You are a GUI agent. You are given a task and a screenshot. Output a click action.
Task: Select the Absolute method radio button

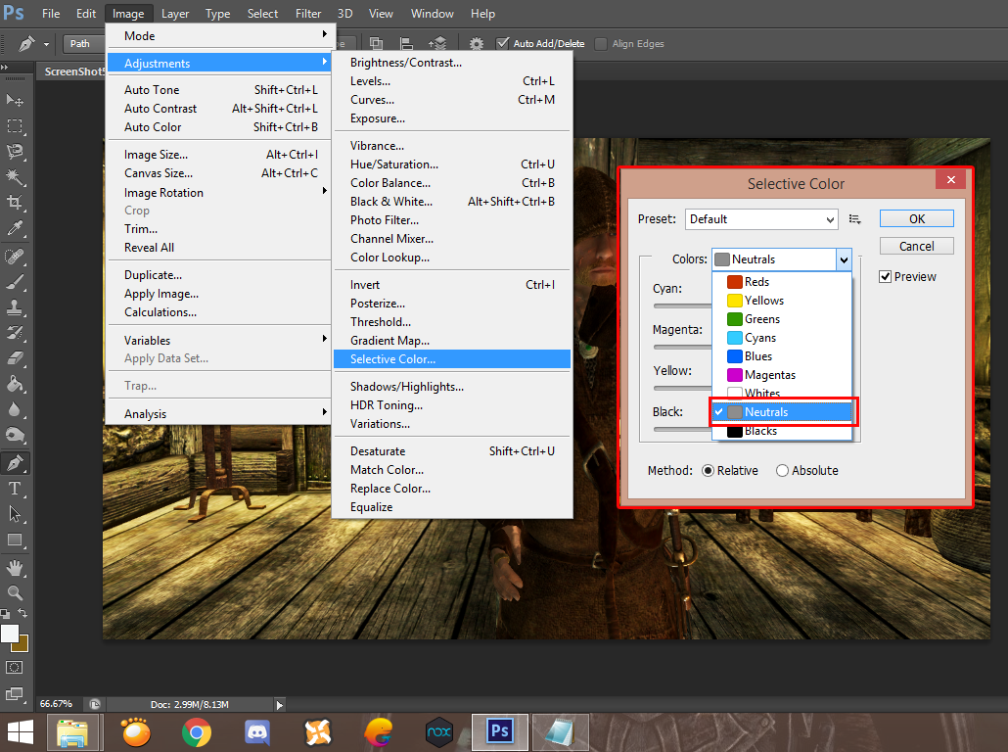tap(782, 471)
